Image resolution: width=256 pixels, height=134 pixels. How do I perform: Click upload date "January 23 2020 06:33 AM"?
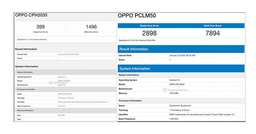point(182,56)
